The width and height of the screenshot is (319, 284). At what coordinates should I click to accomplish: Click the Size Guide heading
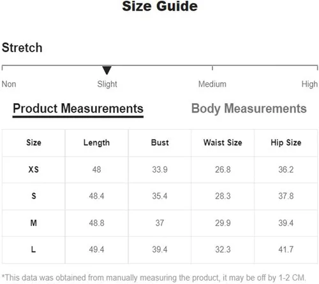[160, 6]
